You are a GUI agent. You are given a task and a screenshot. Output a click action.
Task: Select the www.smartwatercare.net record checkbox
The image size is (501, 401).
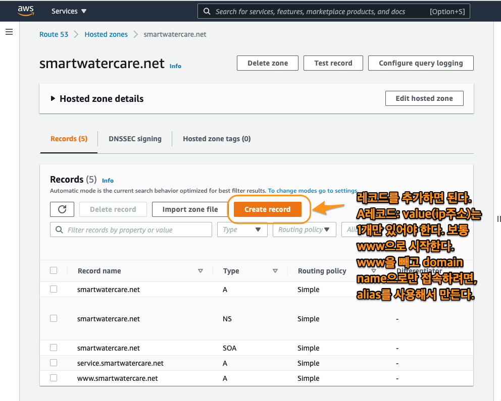(54, 378)
